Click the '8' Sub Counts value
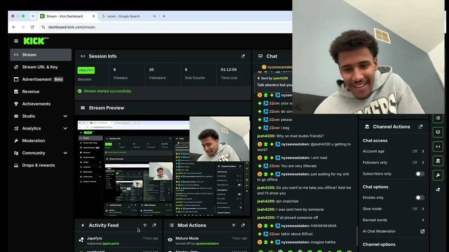 pyautogui.click(x=186, y=70)
